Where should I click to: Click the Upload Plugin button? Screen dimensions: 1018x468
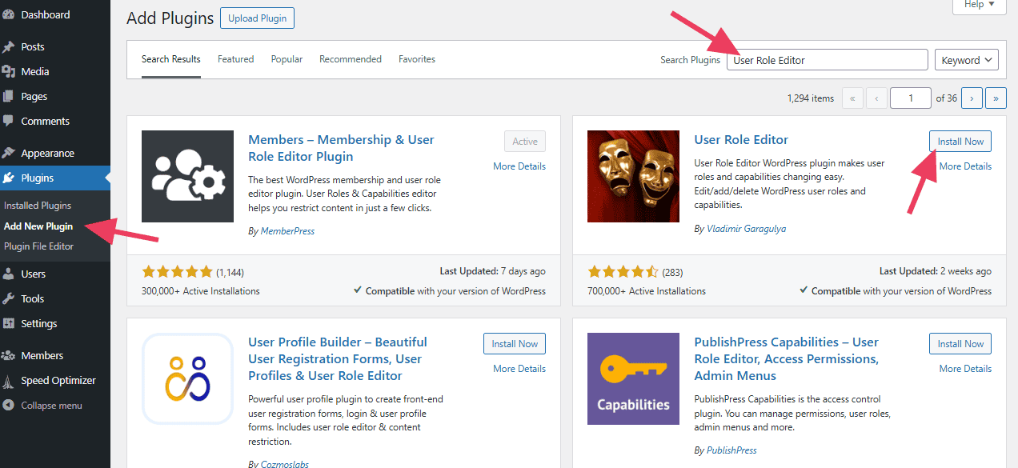tap(257, 18)
